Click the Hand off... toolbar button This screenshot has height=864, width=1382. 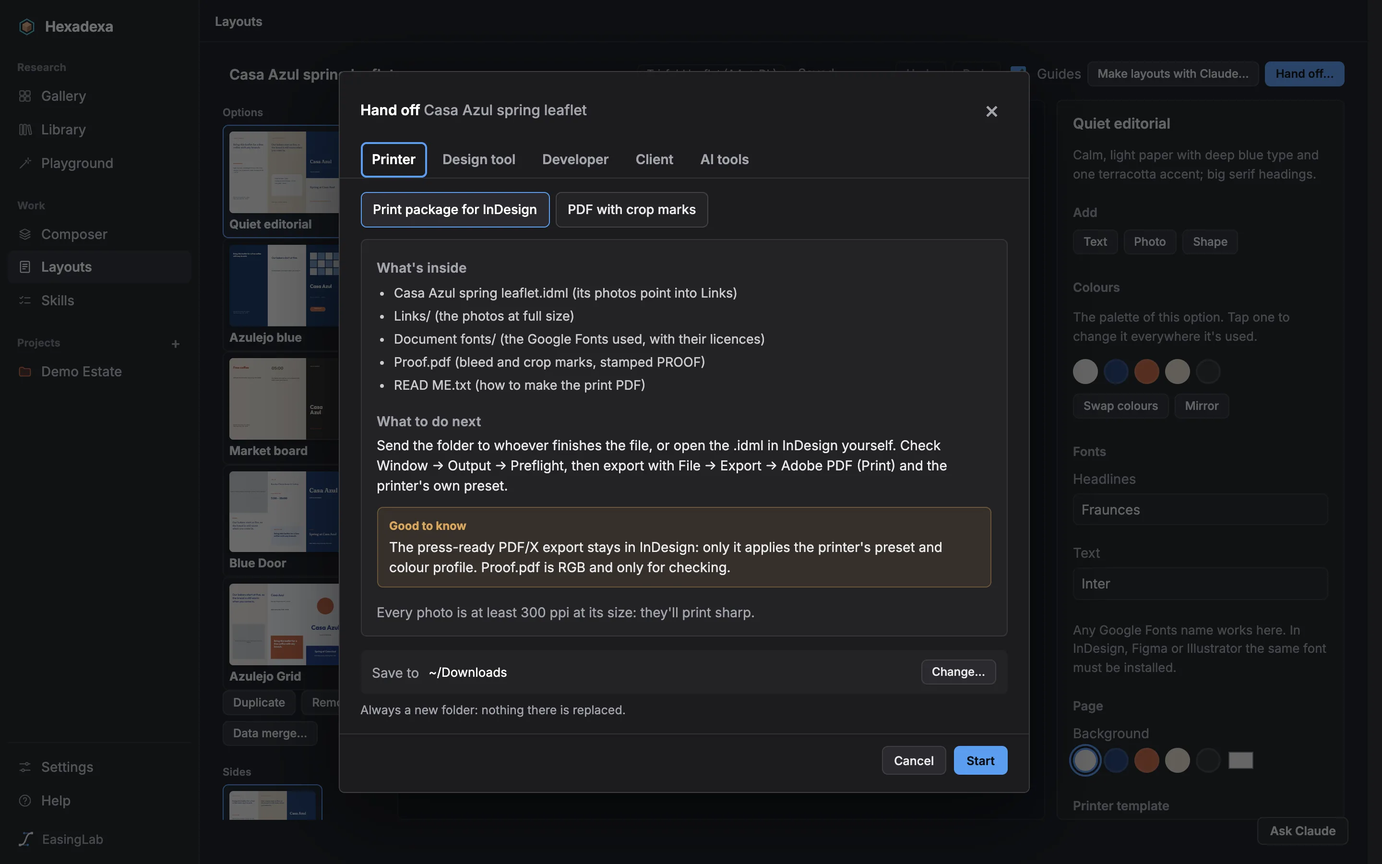[x=1304, y=74]
